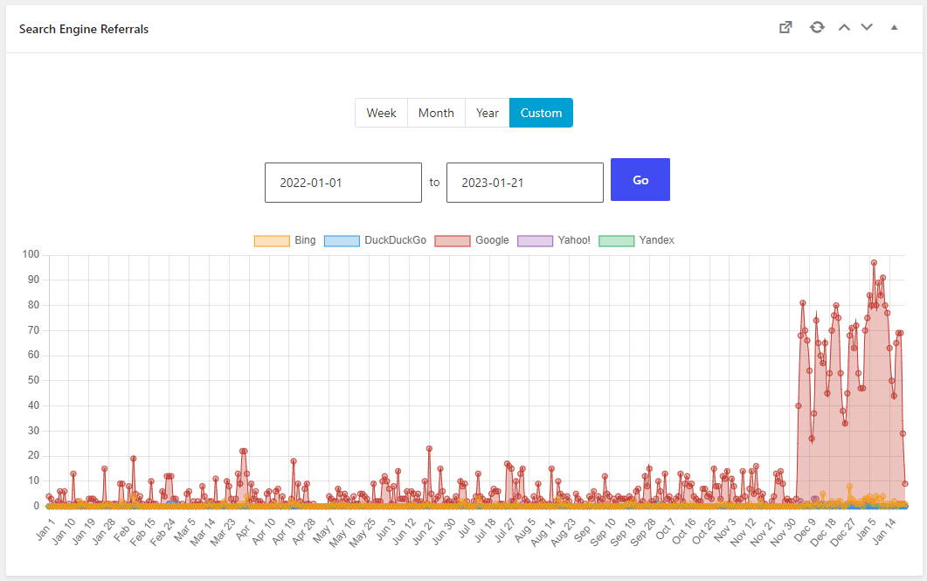The height and width of the screenshot is (581, 927).
Task: Click the start date field 2022-01-01
Action: (x=342, y=183)
